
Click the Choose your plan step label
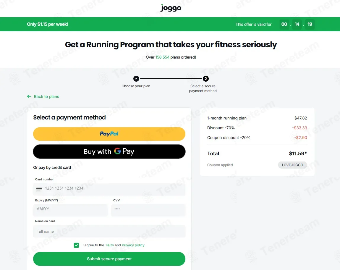136,86
